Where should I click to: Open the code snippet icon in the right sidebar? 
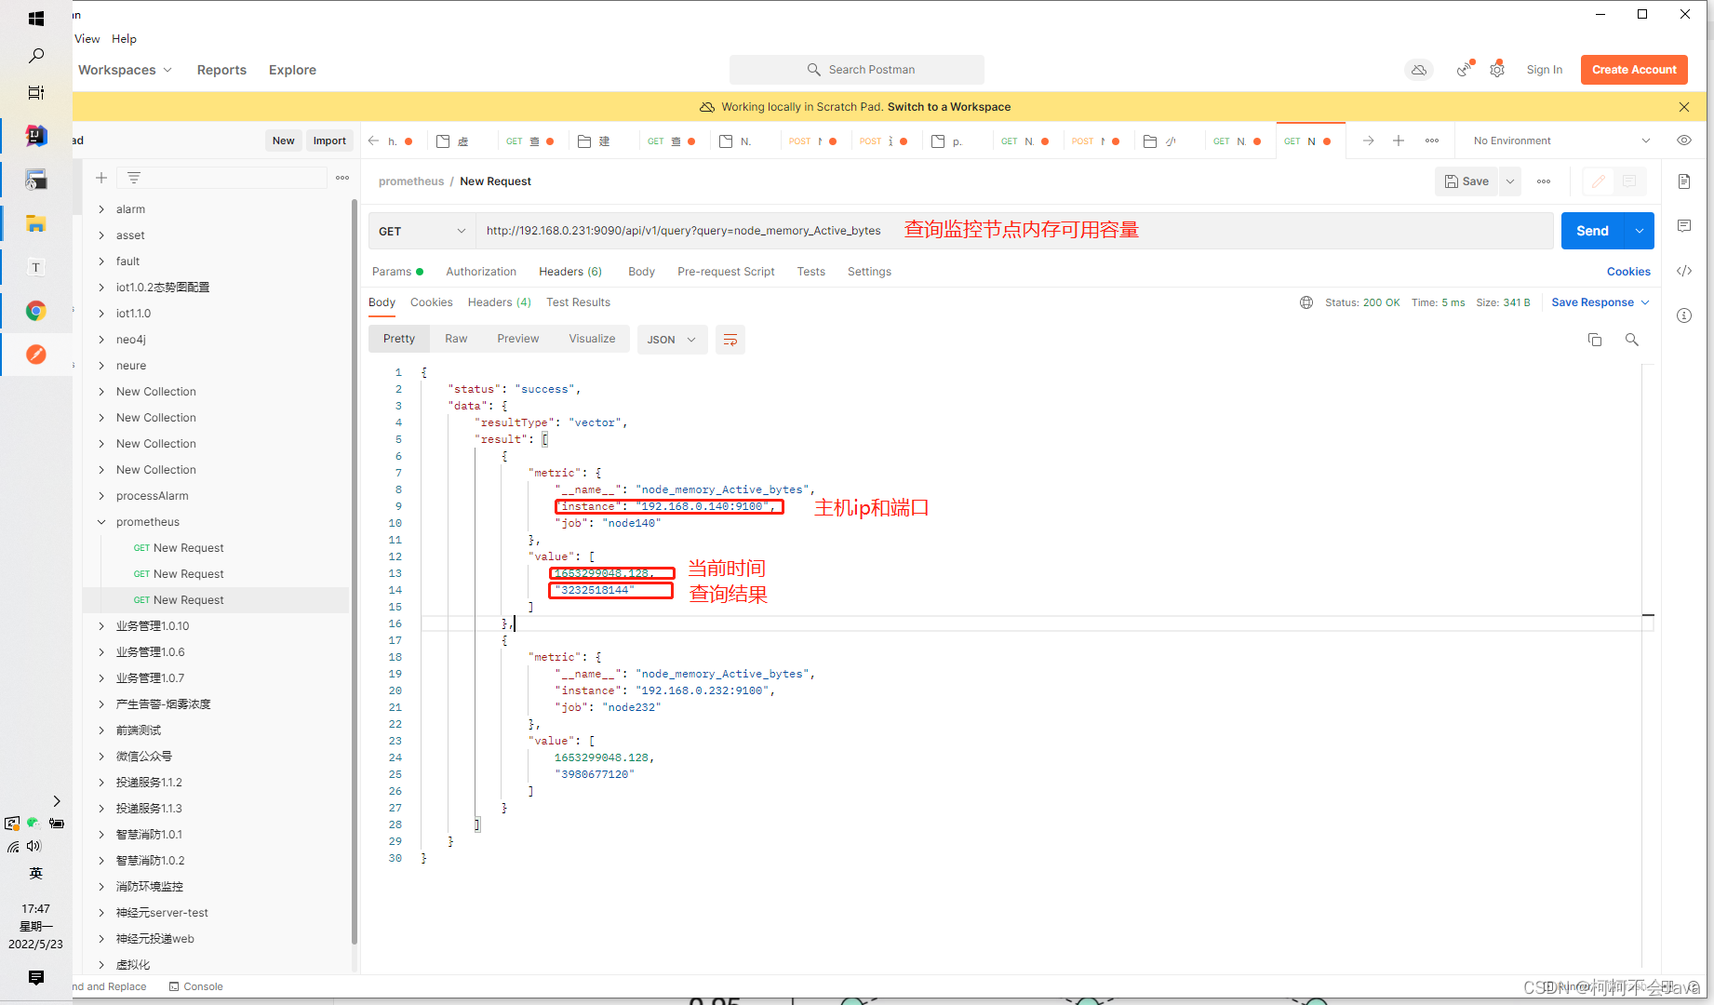[1684, 271]
